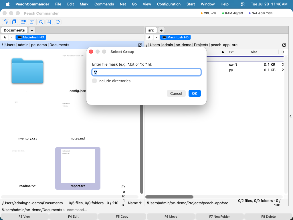Switch to the Documents tab

click(14, 30)
